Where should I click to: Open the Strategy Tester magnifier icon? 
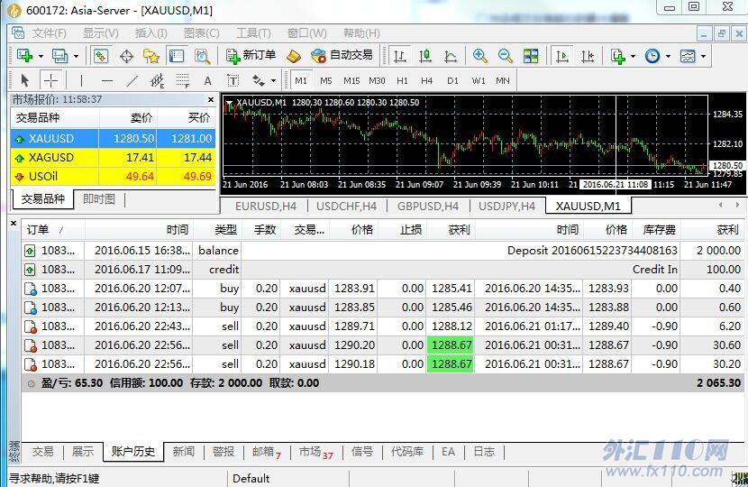point(202,56)
